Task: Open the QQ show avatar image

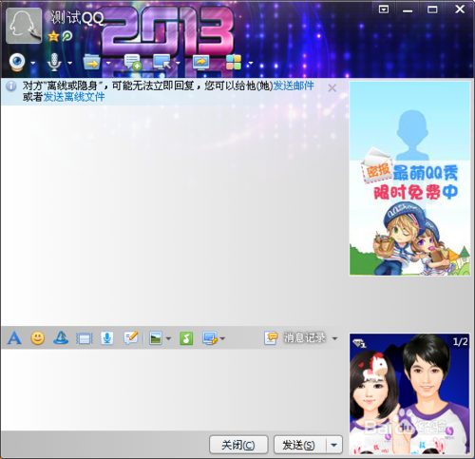Action: point(409,393)
